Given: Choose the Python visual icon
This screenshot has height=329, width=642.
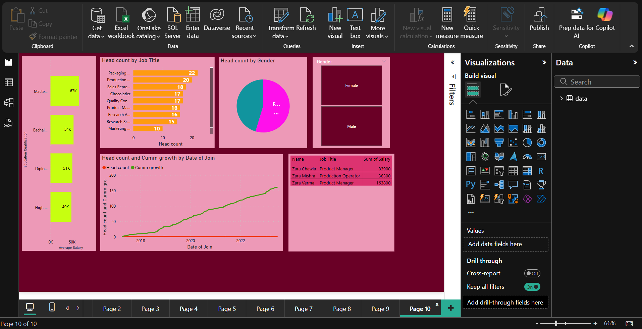Looking at the screenshot, I should point(471,185).
